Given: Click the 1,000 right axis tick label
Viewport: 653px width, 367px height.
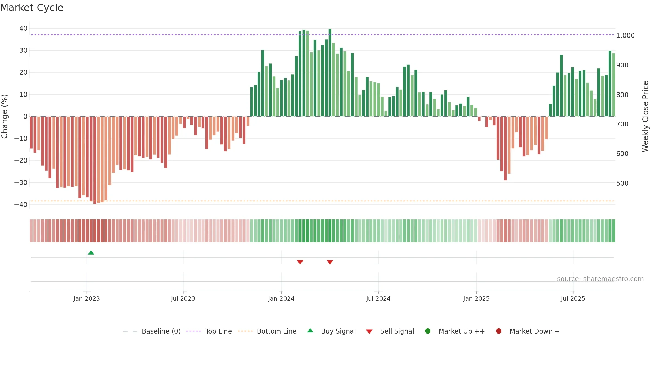Looking at the screenshot, I should tap(625, 36).
